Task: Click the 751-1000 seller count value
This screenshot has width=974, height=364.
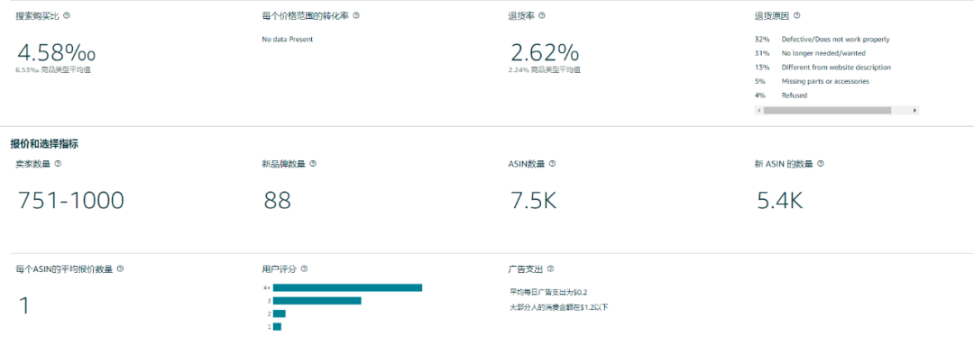Action: (71, 201)
